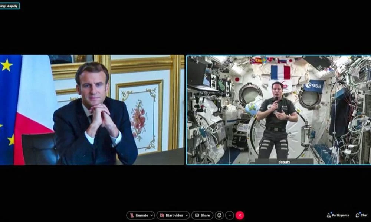Click the crossed-out camera icon
This screenshot has width=371, height=222.
coord(162,215)
